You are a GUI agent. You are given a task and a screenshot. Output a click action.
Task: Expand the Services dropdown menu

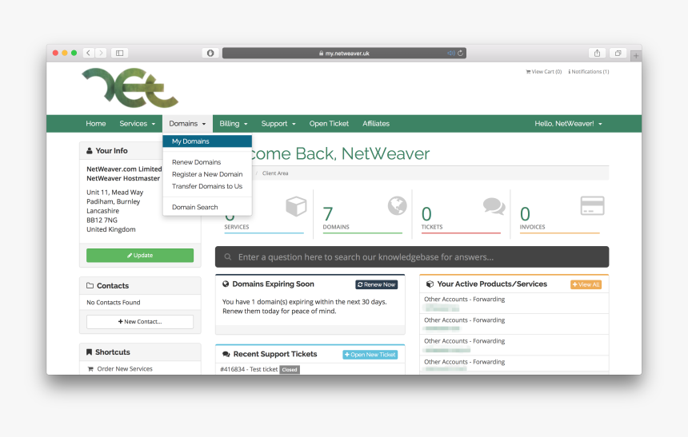coord(138,124)
